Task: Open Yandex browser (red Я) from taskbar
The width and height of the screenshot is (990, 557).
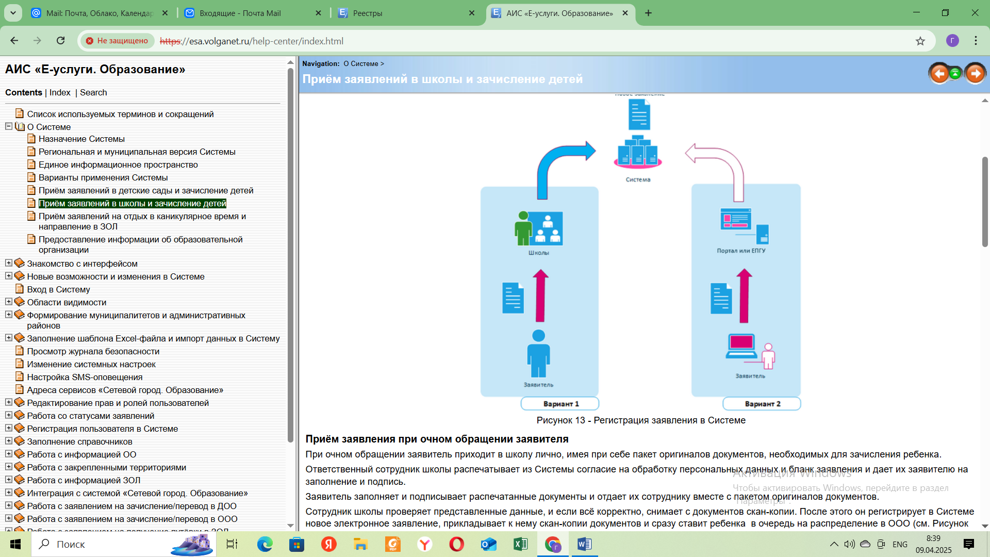Action: pos(329,544)
